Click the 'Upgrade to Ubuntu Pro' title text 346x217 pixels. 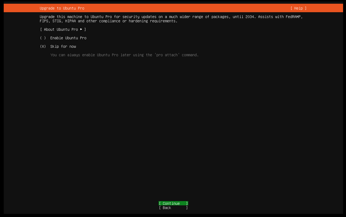tap(62, 8)
